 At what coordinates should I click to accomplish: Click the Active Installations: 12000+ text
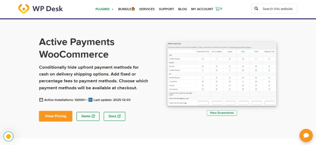[x=65, y=100]
